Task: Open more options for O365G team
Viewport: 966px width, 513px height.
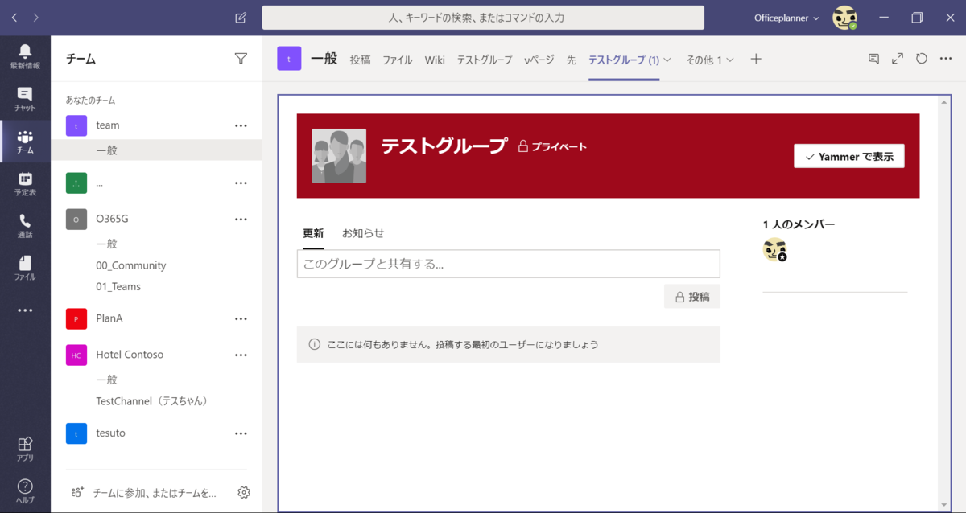Action: point(241,219)
